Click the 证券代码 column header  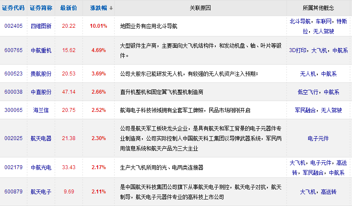pyautogui.click(x=13, y=8)
